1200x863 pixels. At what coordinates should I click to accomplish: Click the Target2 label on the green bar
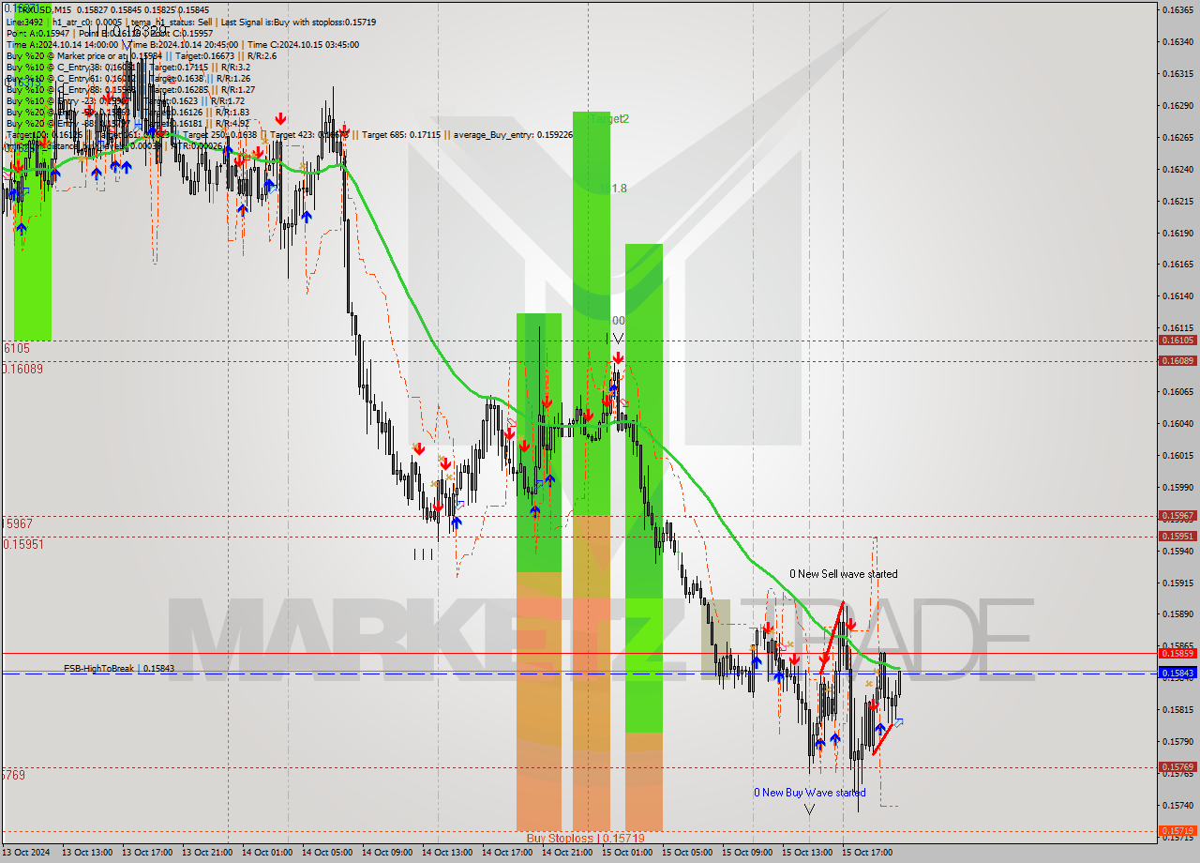[609, 119]
